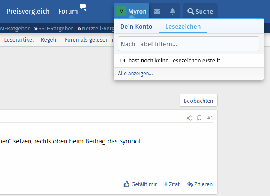Click the share icon on post #1
The height and width of the screenshot is (196, 270).
[189, 118]
